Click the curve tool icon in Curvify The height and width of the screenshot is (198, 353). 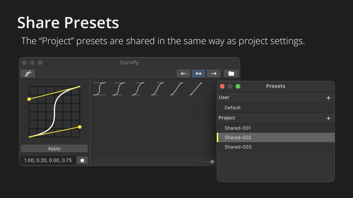click(x=28, y=74)
